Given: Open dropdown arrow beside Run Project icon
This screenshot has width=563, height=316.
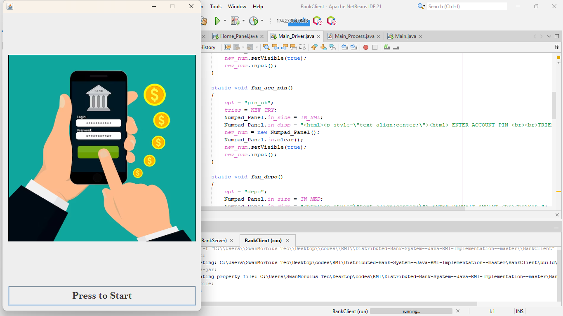Looking at the screenshot, I should point(225,21).
